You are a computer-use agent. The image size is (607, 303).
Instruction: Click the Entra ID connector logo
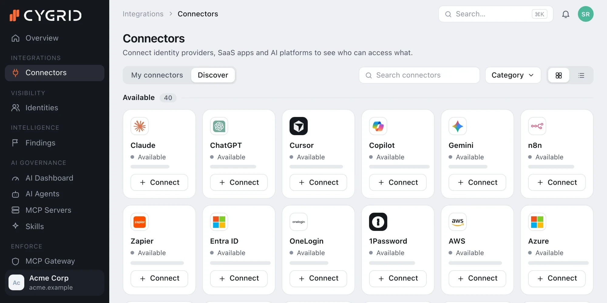point(219,222)
